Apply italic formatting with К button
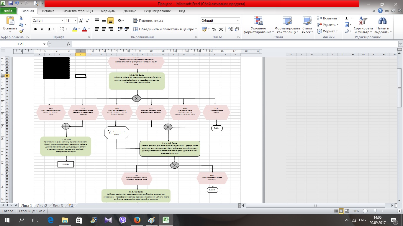Image resolution: width=403 pixels, height=226 pixels. [42, 29]
